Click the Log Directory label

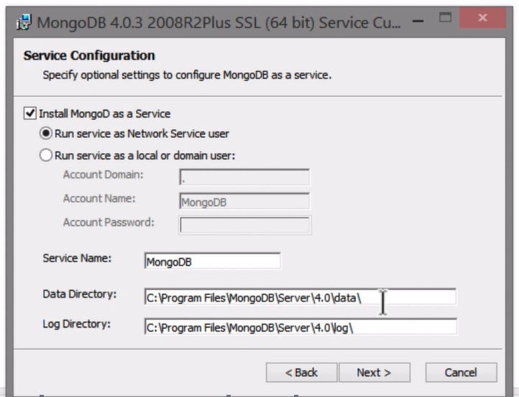(76, 324)
